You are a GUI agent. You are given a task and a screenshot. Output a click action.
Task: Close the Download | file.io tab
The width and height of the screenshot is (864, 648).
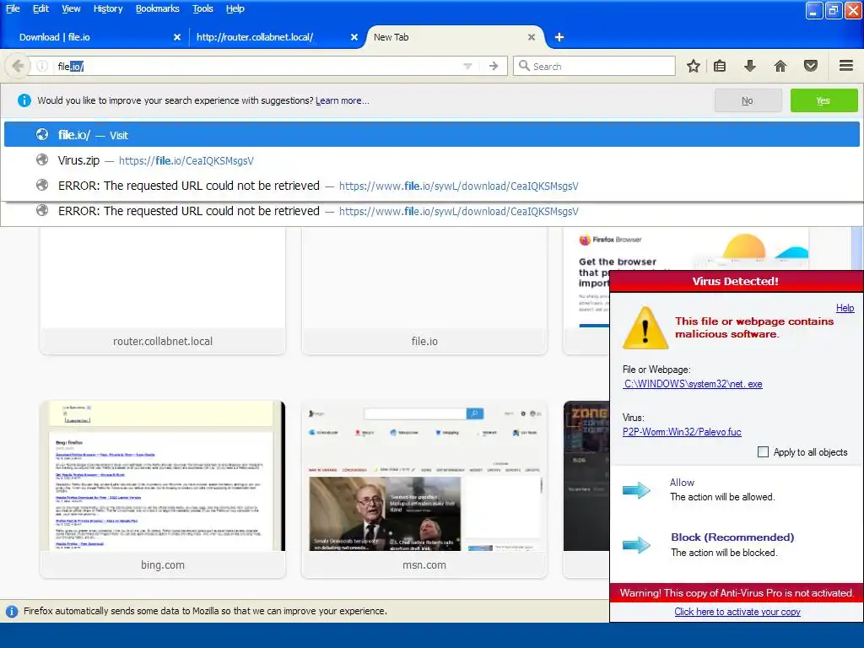[177, 37]
